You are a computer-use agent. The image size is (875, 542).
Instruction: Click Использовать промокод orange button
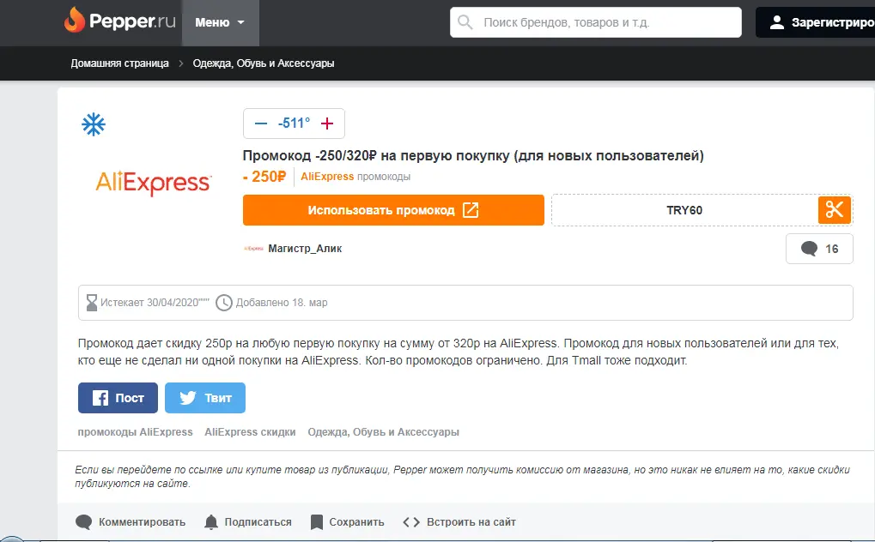click(393, 210)
